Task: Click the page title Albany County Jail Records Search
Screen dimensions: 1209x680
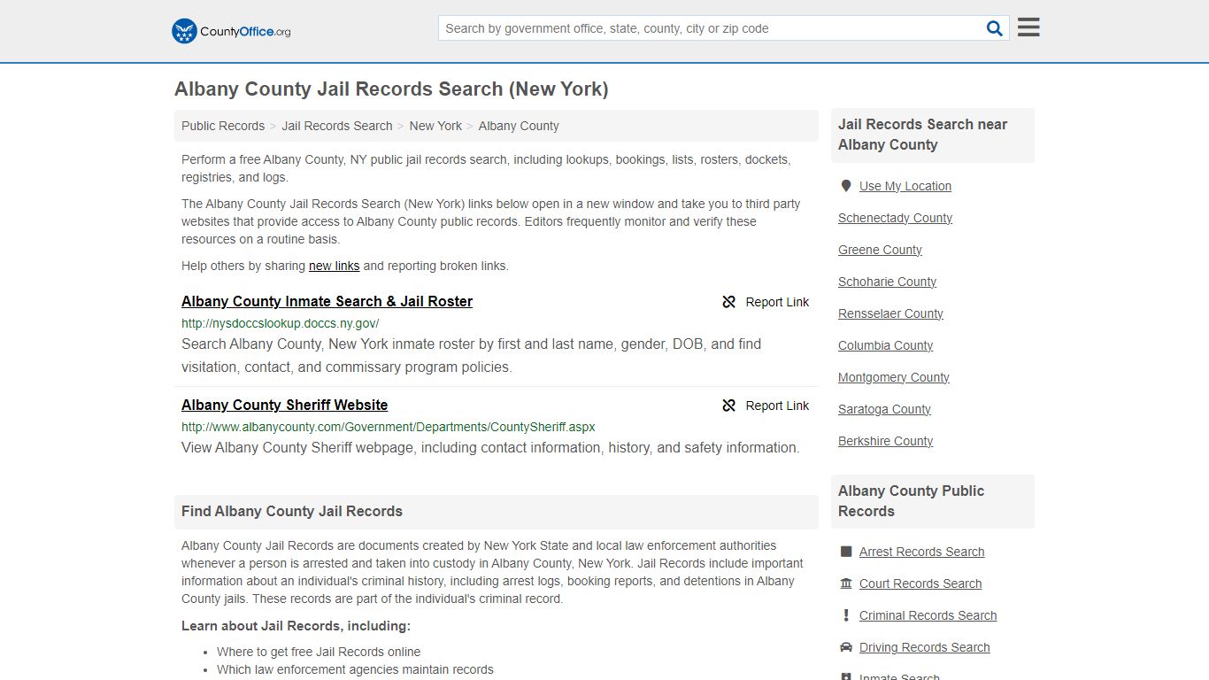Action: tap(391, 89)
